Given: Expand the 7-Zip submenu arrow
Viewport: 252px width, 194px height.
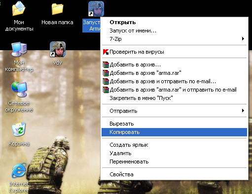Looking at the screenshot, I should [x=243, y=39].
